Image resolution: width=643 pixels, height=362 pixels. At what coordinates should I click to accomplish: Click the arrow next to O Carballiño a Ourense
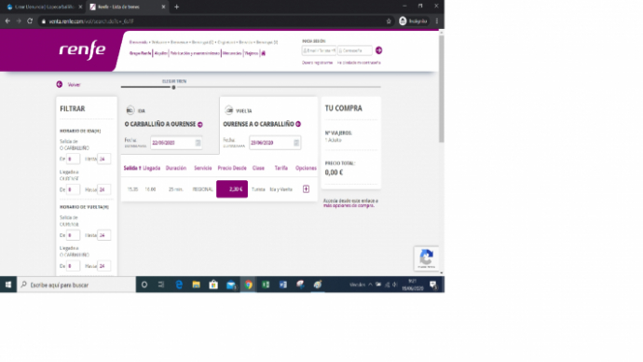click(x=200, y=124)
